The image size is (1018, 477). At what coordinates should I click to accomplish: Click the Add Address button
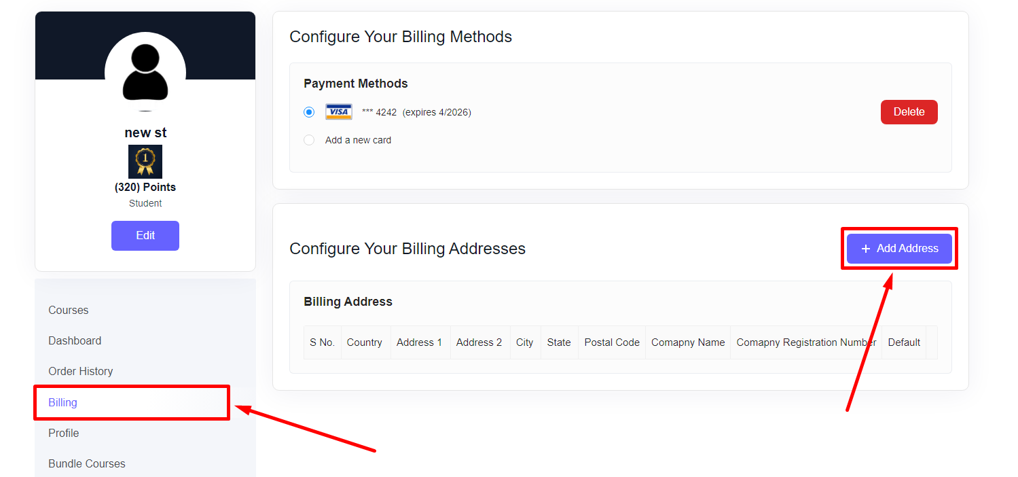[x=899, y=249]
